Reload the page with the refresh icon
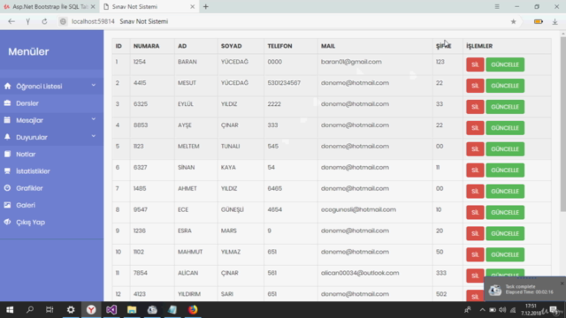The width and height of the screenshot is (566, 318). [44, 21]
